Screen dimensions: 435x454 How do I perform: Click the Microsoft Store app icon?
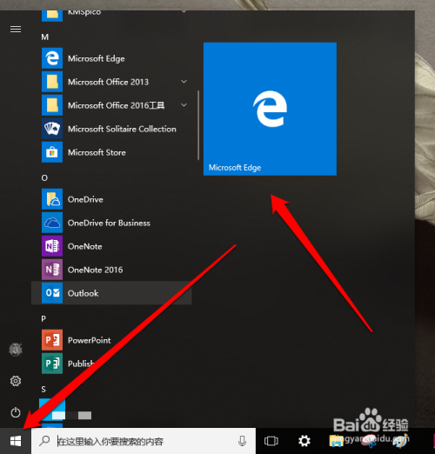pos(52,152)
